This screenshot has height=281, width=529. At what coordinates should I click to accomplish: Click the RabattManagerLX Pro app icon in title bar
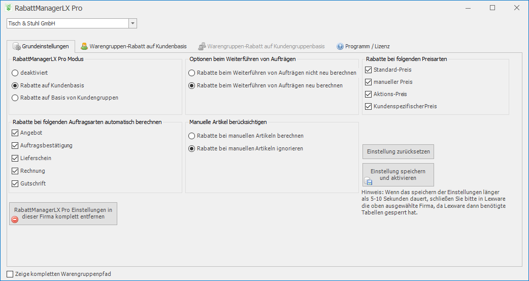[9, 8]
